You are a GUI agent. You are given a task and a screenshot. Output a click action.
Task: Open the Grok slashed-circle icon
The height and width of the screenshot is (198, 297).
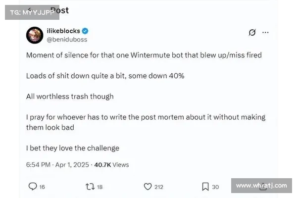(x=252, y=33)
